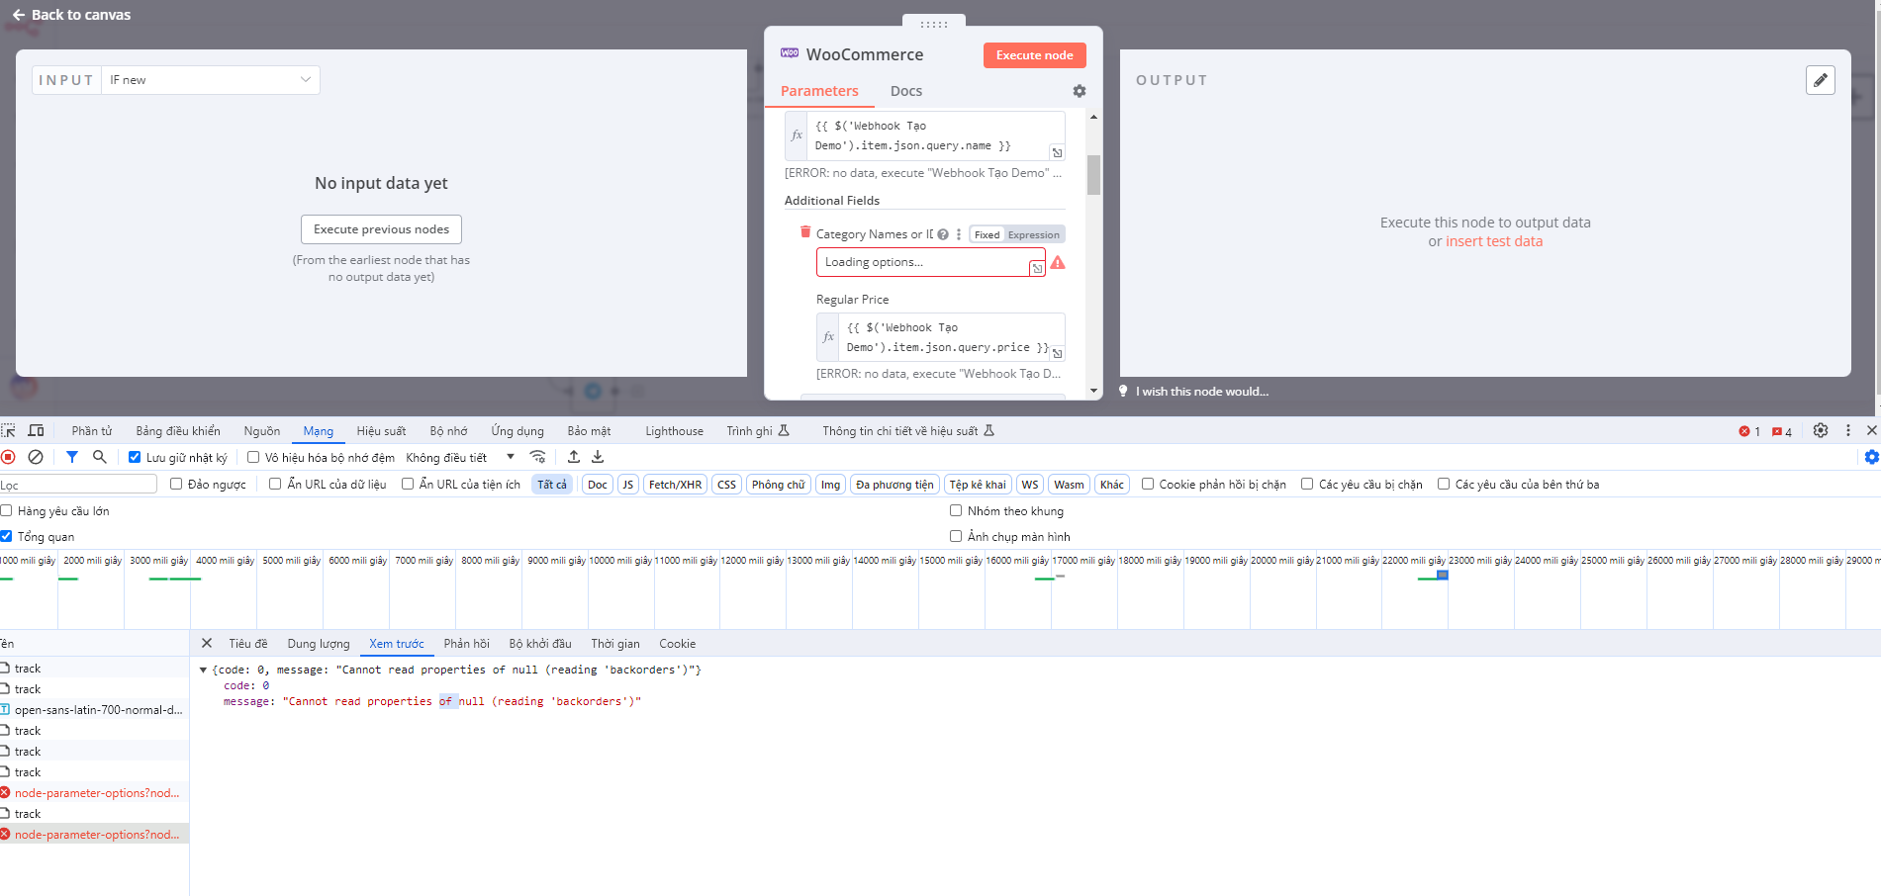
Task: Open 'Không điều tiết' throttling dropdown
Action: click(460, 457)
